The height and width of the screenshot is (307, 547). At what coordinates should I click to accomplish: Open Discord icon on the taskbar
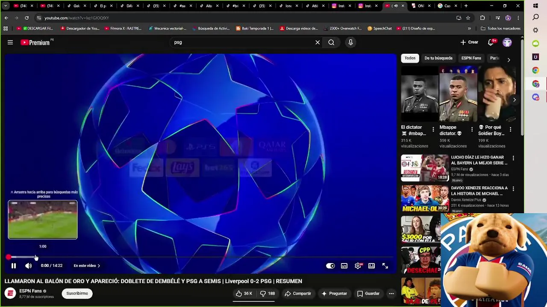coord(535,97)
